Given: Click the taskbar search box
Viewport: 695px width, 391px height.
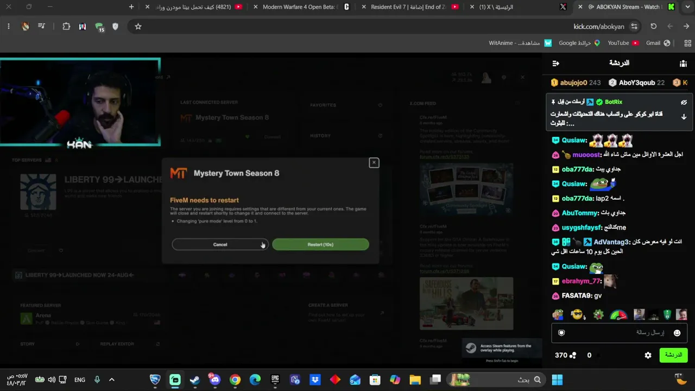Looking at the screenshot, I should (x=497, y=380).
